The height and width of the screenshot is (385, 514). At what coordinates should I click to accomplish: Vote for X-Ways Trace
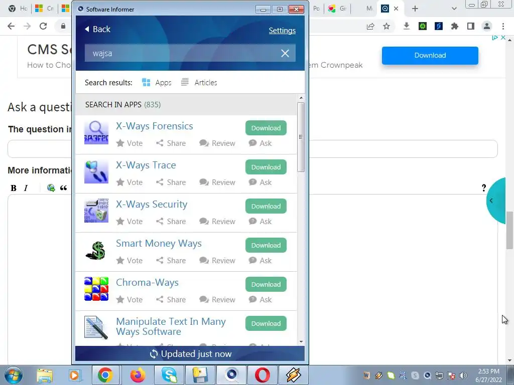pos(130,182)
